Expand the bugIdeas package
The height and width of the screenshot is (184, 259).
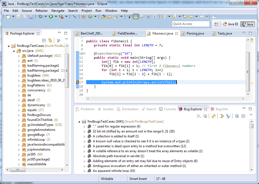pyautogui.click(x=19, y=75)
